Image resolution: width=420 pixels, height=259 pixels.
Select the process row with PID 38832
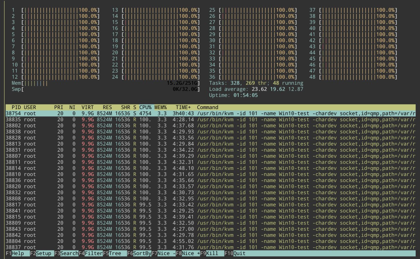tap(210, 192)
